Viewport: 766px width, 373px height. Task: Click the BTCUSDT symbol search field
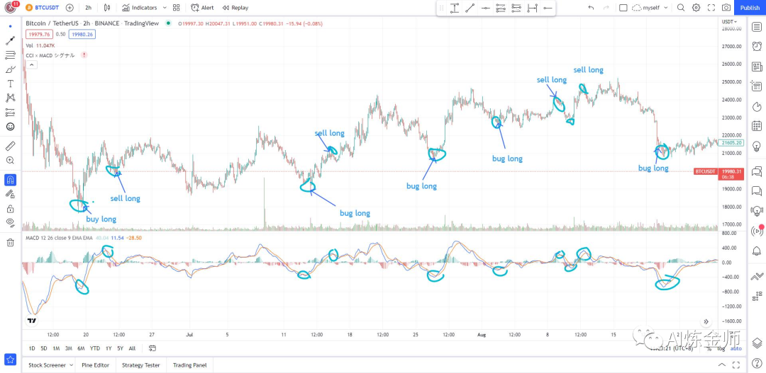(43, 8)
